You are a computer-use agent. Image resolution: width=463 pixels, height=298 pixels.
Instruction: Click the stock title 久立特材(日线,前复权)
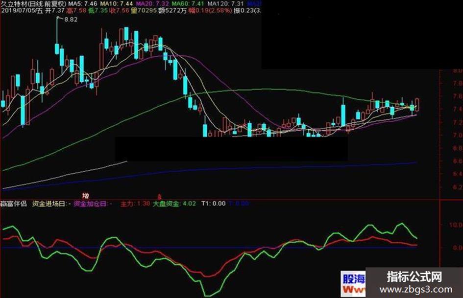point(33,3)
